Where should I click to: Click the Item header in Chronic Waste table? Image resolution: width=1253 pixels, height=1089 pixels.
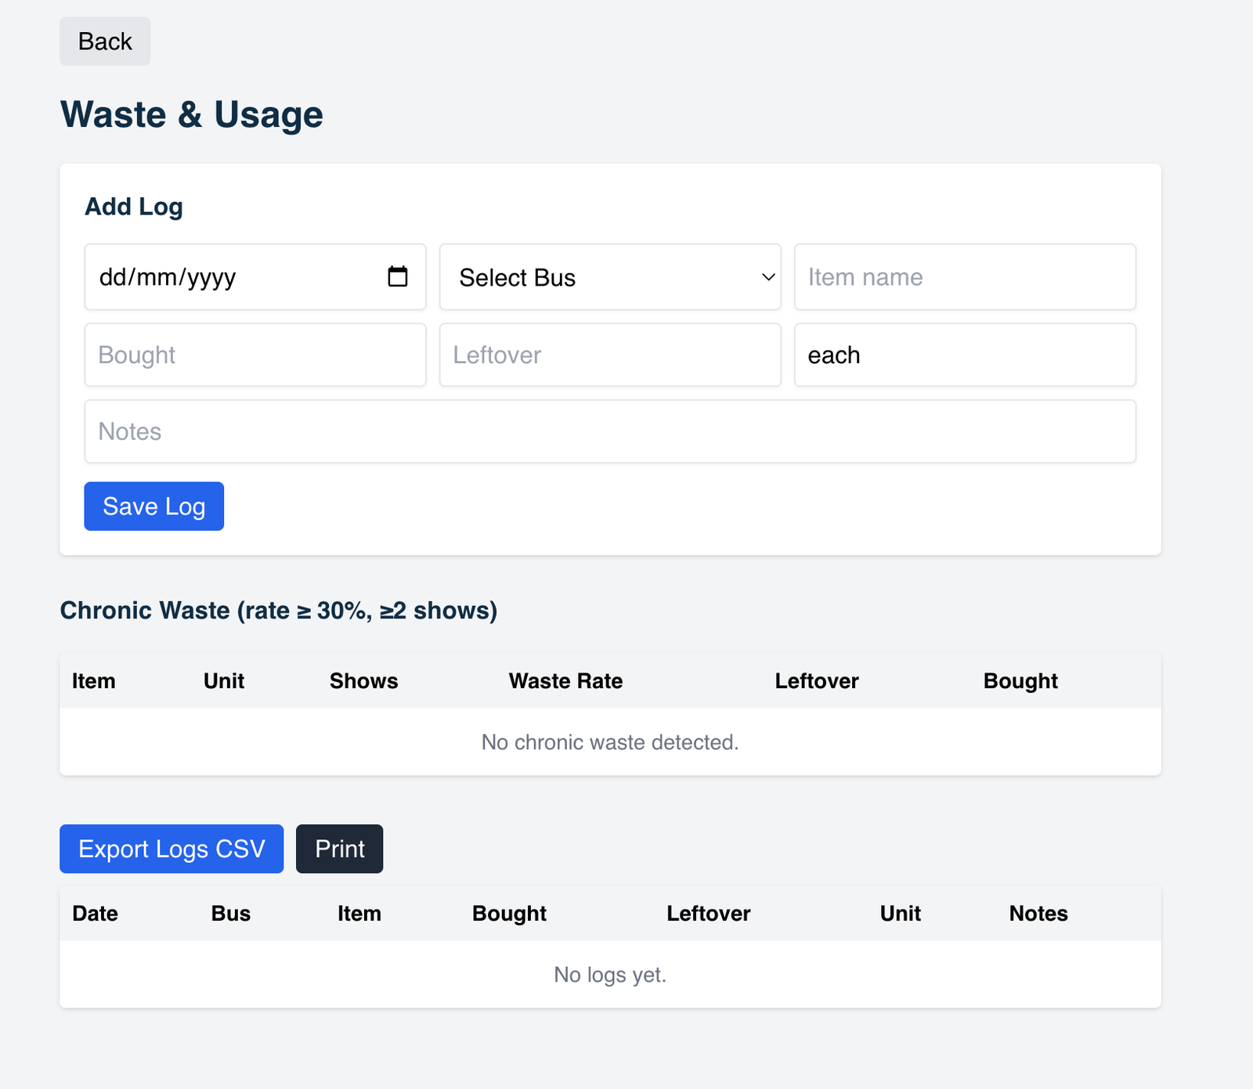point(94,681)
